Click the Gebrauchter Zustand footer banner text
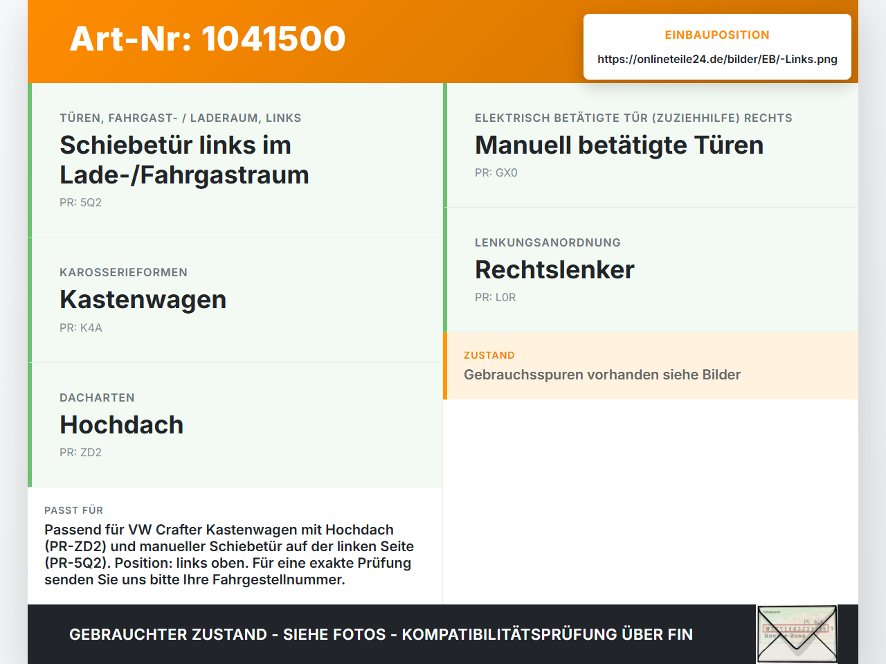Image resolution: width=886 pixels, height=664 pixels. click(x=381, y=634)
